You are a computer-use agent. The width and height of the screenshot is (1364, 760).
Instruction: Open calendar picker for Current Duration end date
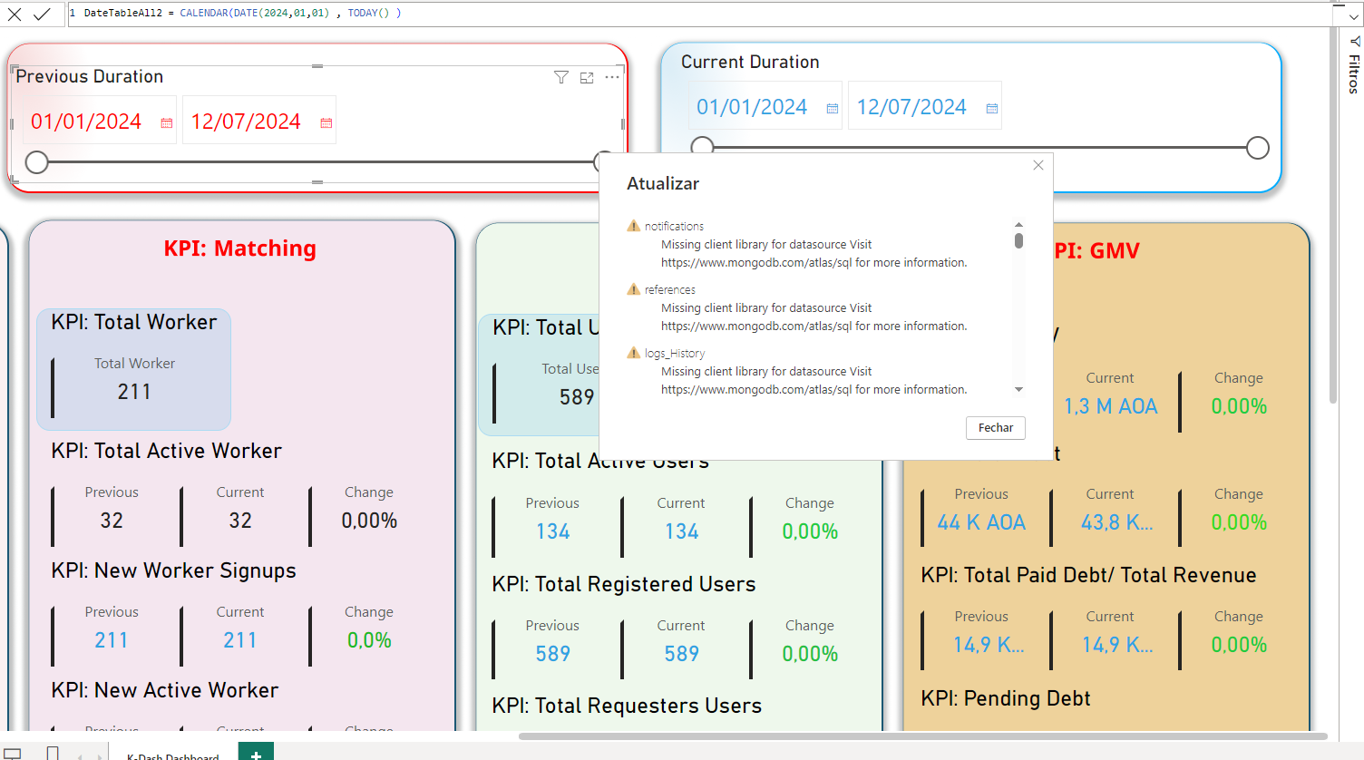(992, 109)
